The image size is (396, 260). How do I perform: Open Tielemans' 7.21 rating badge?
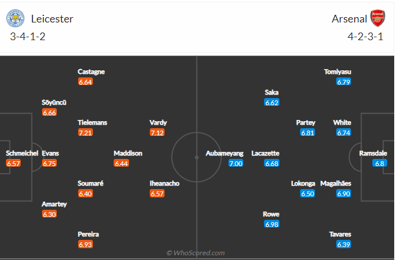click(x=86, y=132)
